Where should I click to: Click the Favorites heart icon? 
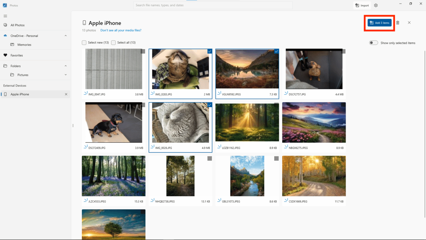[5, 55]
